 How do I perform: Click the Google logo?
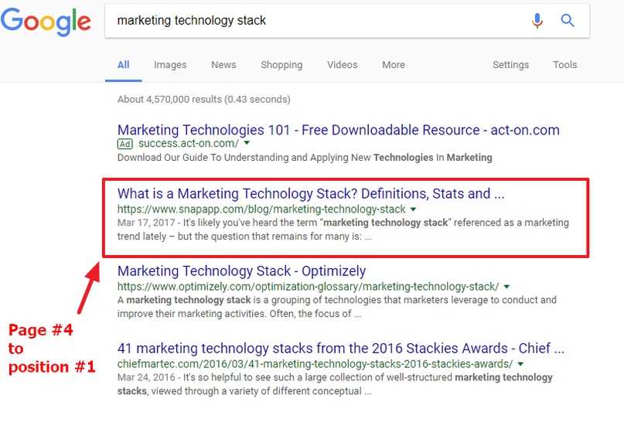tap(46, 22)
